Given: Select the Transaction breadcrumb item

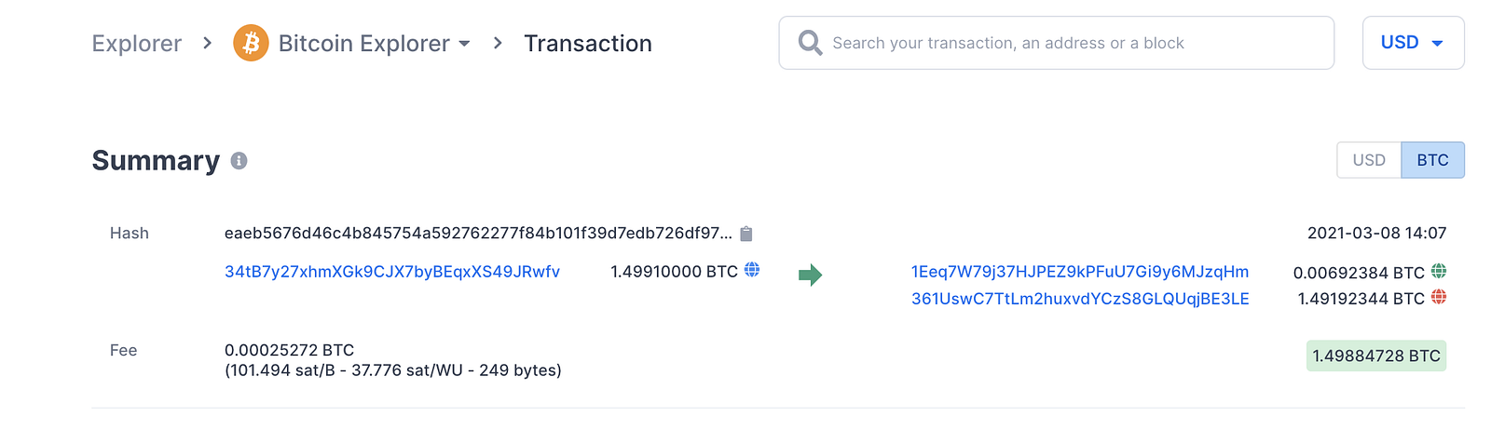Looking at the screenshot, I should pyautogui.click(x=587, y=44).
